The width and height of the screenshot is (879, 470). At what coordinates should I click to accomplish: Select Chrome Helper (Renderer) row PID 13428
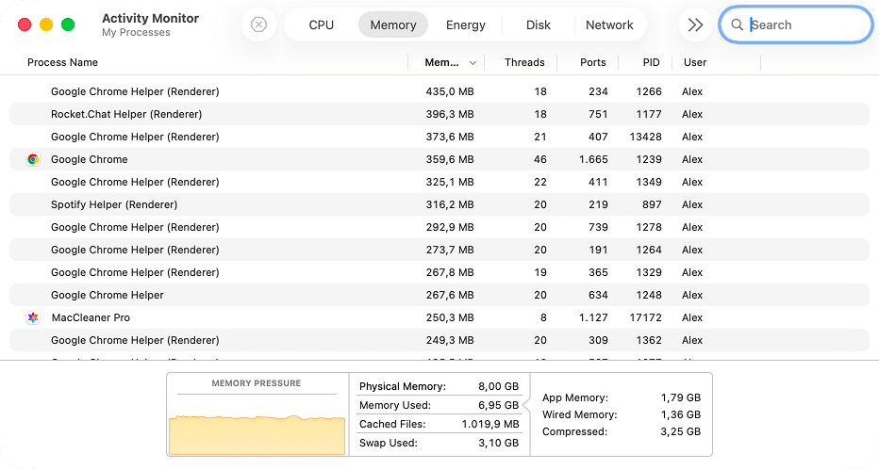(439, 138)
